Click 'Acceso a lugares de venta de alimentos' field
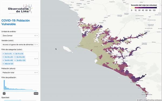The width and height of the screenshot is (162, 101). tap(20, 44)
